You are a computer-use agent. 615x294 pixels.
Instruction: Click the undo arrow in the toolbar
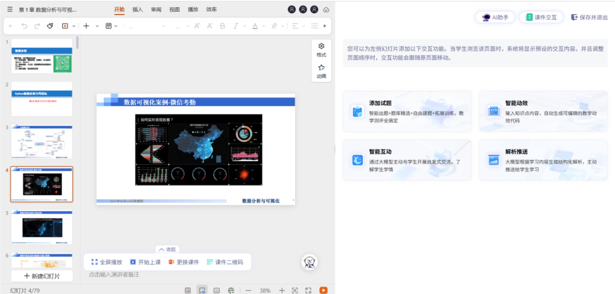tap(24, 26)
